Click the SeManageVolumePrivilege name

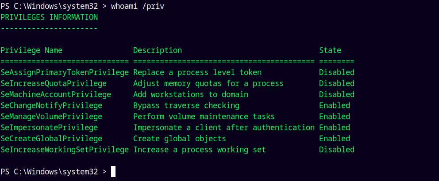click(51, 117)
